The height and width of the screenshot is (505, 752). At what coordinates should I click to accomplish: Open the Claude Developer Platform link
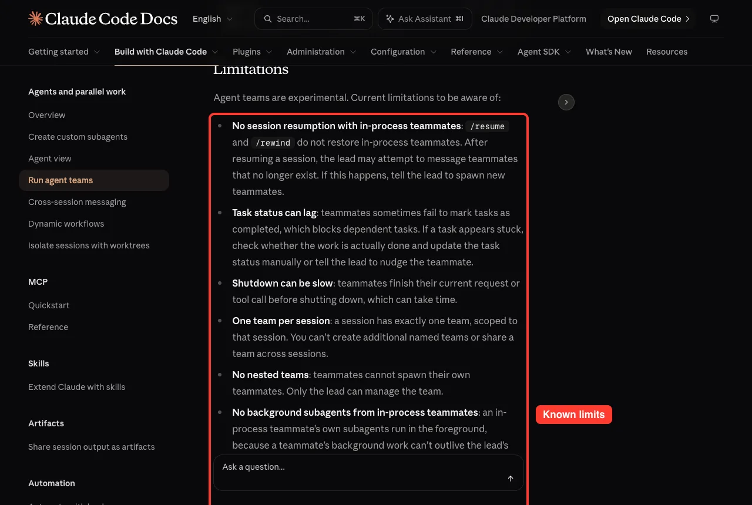click(533, 19)
